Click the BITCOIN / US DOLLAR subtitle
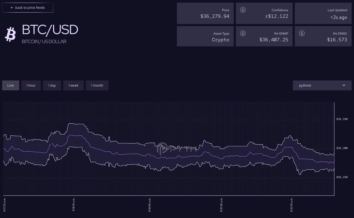 [x=44, y=42]
